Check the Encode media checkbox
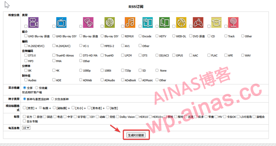Viewport: 276px width, 146px height. click(140, 36)
